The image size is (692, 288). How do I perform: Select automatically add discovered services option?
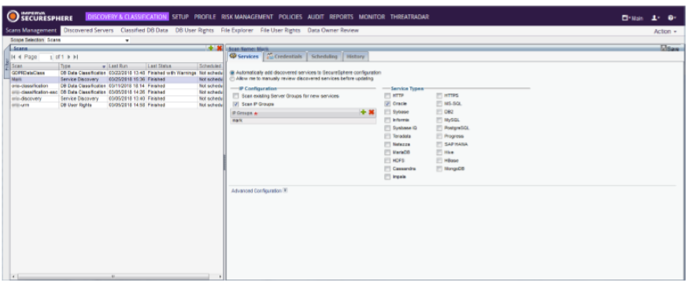pos(232,72)
